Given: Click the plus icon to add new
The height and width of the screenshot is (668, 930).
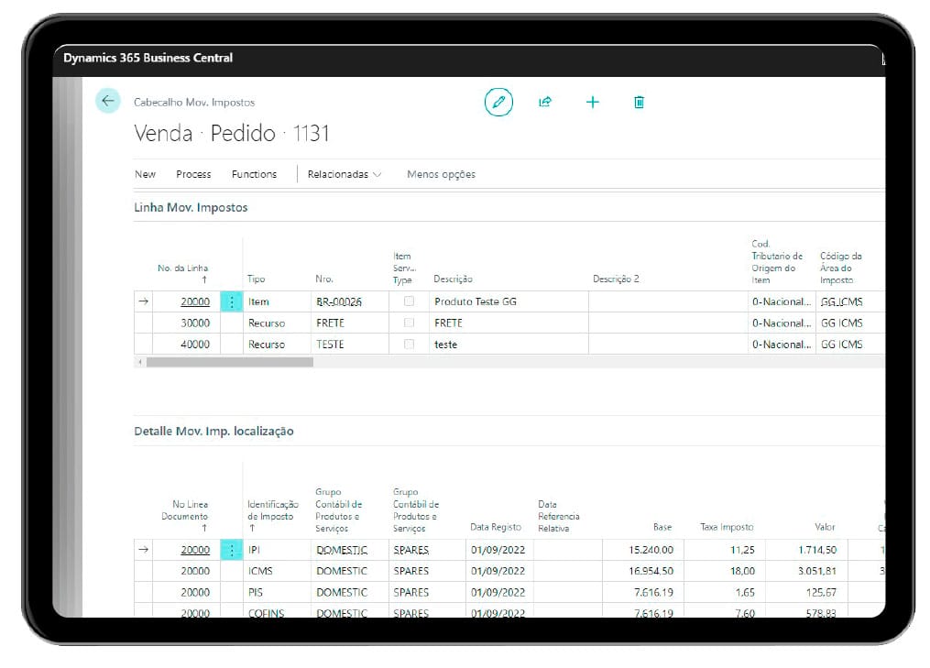Looking at the screenshot, I should tap(592, 102).
